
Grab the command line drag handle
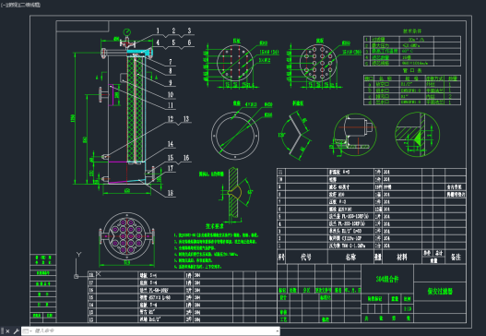coord(3,331)
